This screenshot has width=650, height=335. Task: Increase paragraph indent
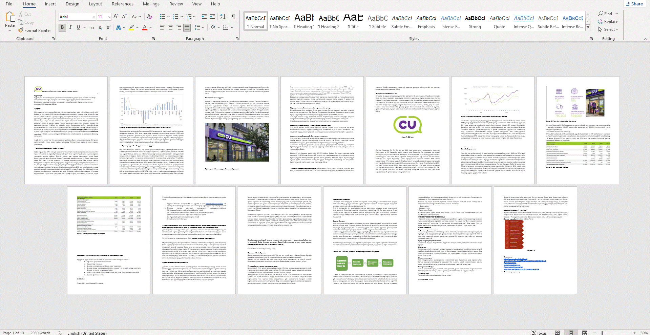212,17
